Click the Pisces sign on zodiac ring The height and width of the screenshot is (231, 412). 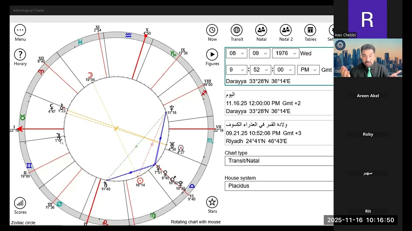pos(80,42)
